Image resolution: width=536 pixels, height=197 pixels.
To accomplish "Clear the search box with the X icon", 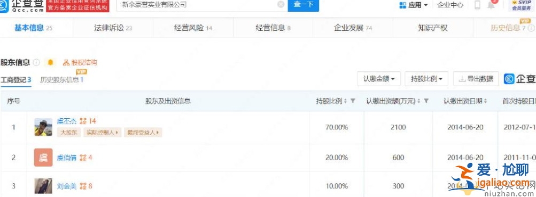I will (281, 5).
